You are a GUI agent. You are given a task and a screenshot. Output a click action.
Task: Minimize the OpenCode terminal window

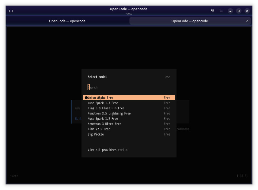click(x=230, y=11)
